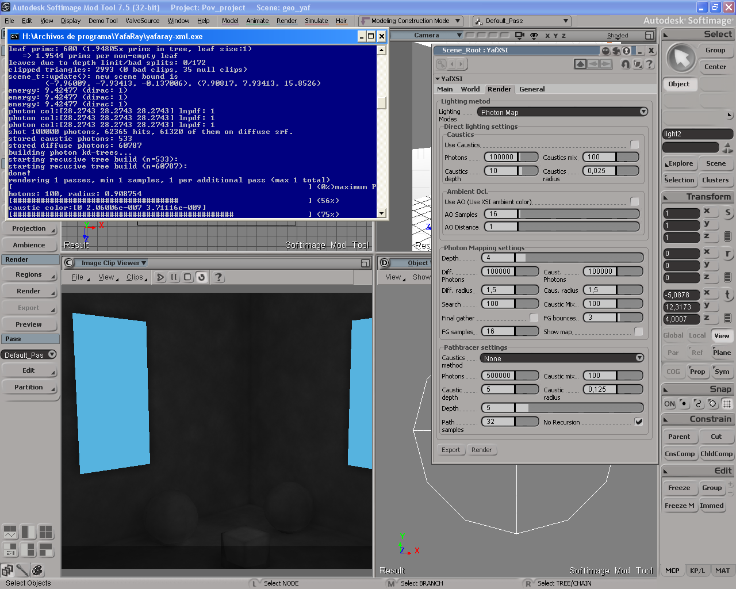Toggle the Plane transform mode
The image size is (736, 589).
click(x=722, y=353)
